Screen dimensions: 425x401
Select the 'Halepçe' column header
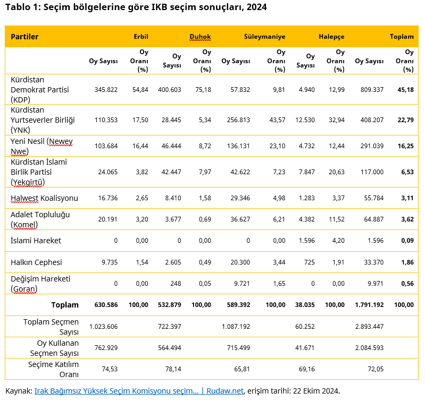tap(331, 37)
